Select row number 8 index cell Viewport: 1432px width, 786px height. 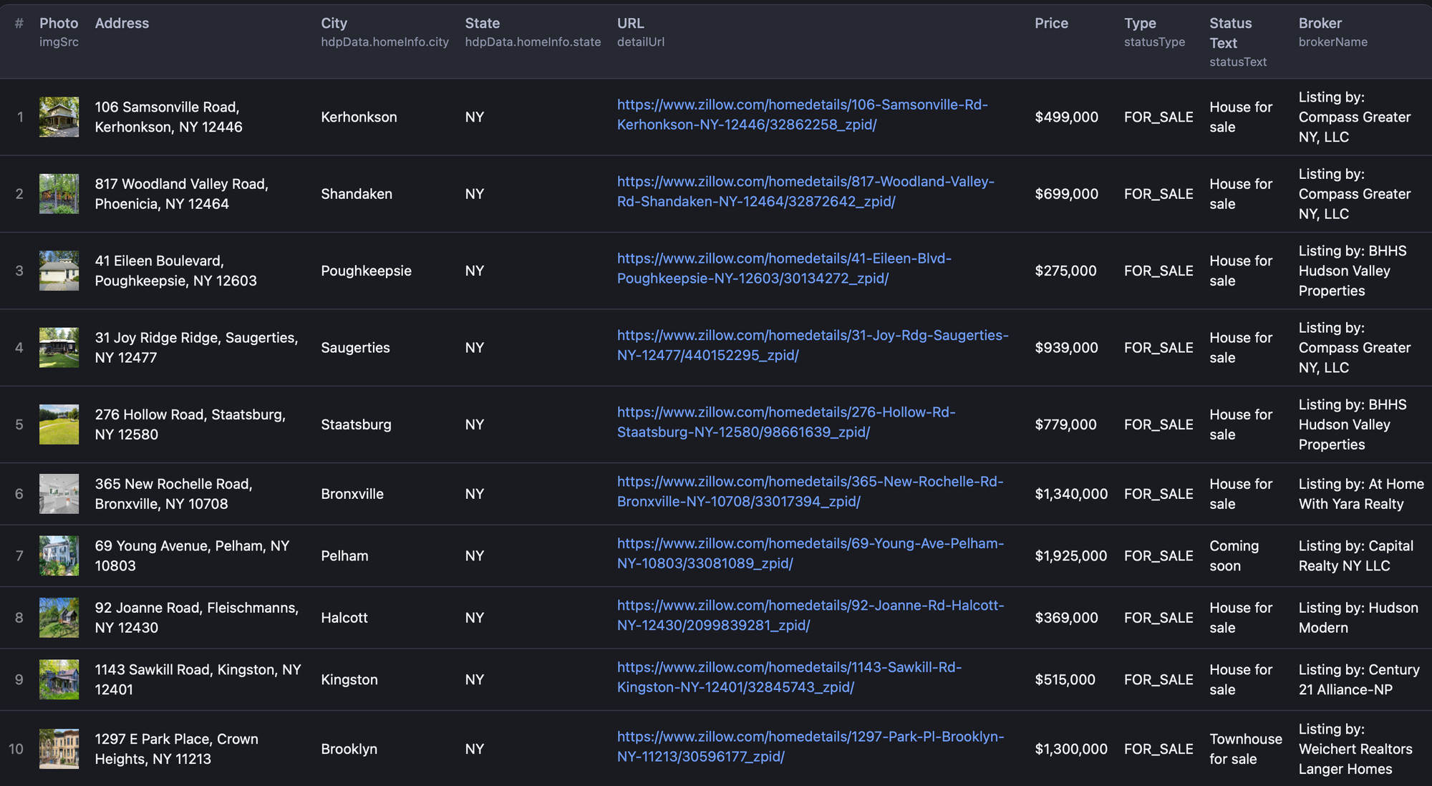(x=19, y=618)
